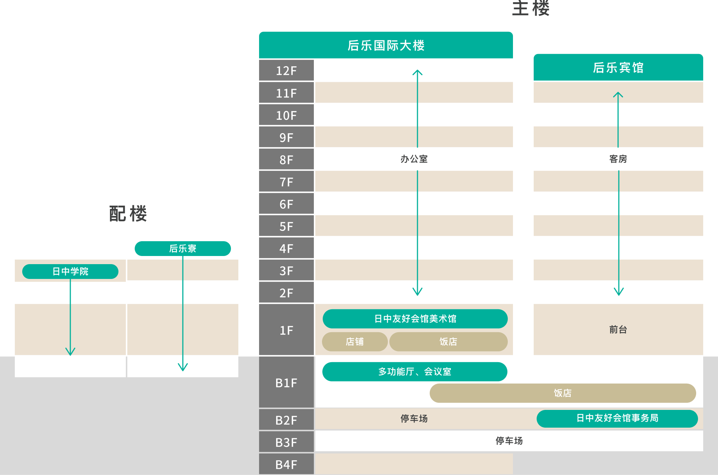Click the 6F floor label

pyautogui.click(x=286, y=203)
